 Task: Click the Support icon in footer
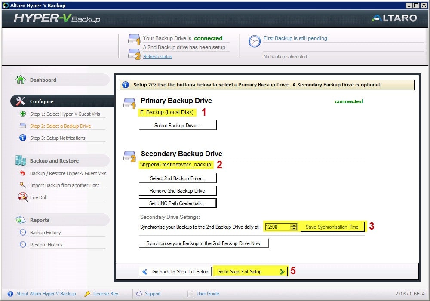point(139,294)
